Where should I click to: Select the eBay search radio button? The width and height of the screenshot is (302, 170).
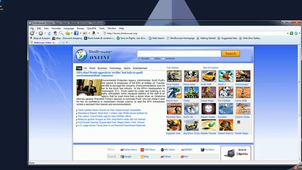(152, 59)
